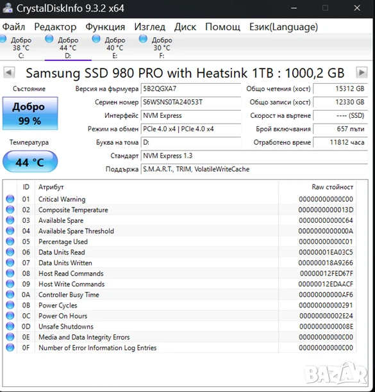The width and height of the screenshot is (375, 392).
Task: Select the Unsafe Shutdowns attribute name
Action: [66, 327]
